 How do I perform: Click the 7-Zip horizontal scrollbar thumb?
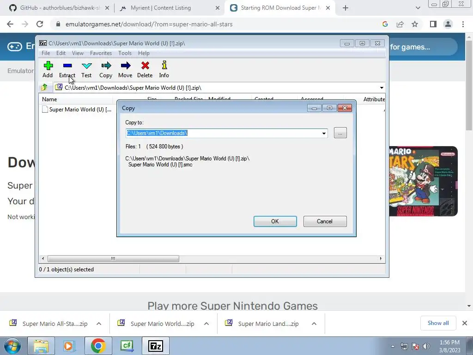[113, 258]
